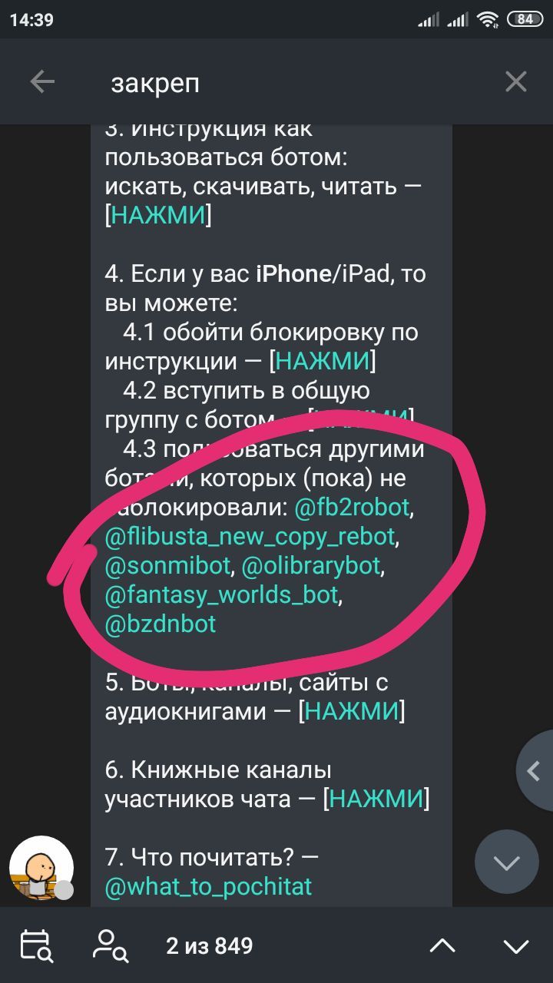Open @bzdnbot mention
Viewport: 553px width, 983px height.
[x=161, y=624]
